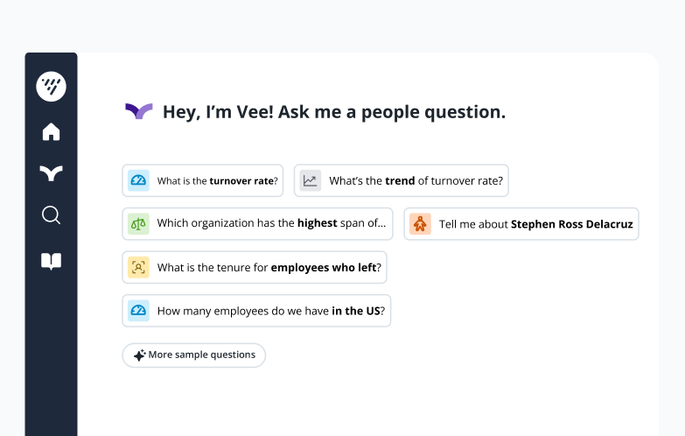This screenshot has height=436, width=685.
Task: Ask "What is the turnover rate?"
Action: click(217, 181)
